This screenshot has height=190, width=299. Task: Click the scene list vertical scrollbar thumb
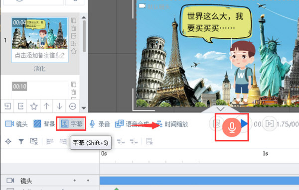(84, 36)
